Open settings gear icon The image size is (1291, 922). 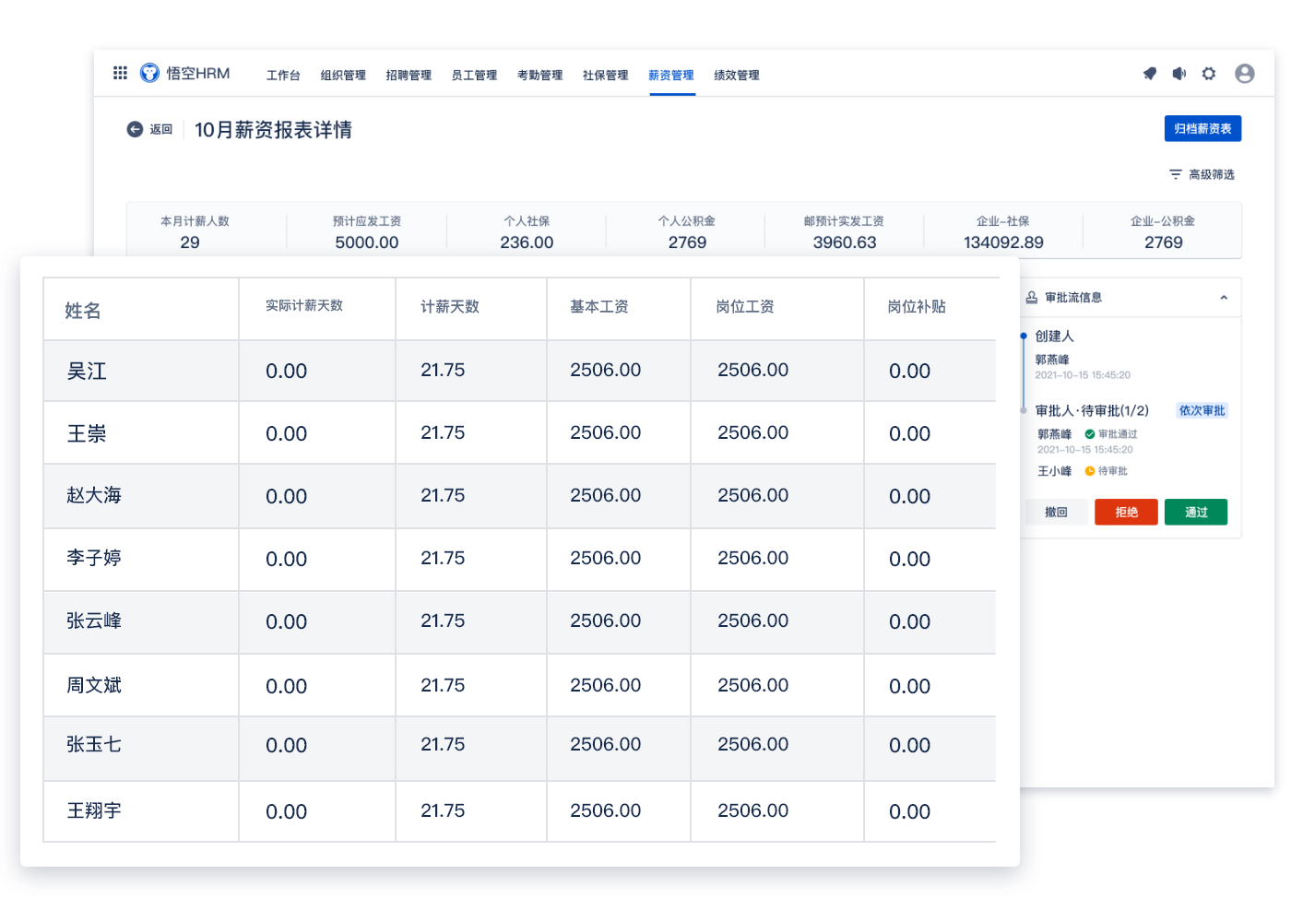click(1209, 74)
